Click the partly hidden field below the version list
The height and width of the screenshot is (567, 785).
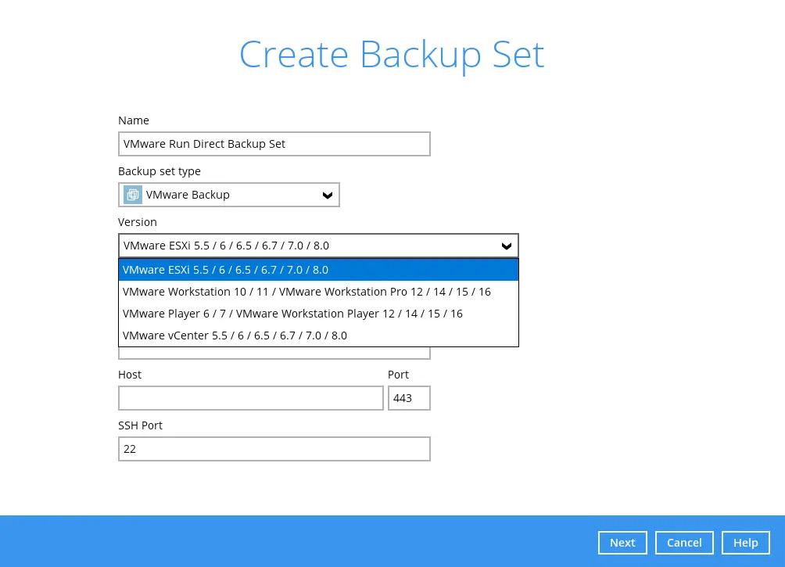(x=274, y=353)
